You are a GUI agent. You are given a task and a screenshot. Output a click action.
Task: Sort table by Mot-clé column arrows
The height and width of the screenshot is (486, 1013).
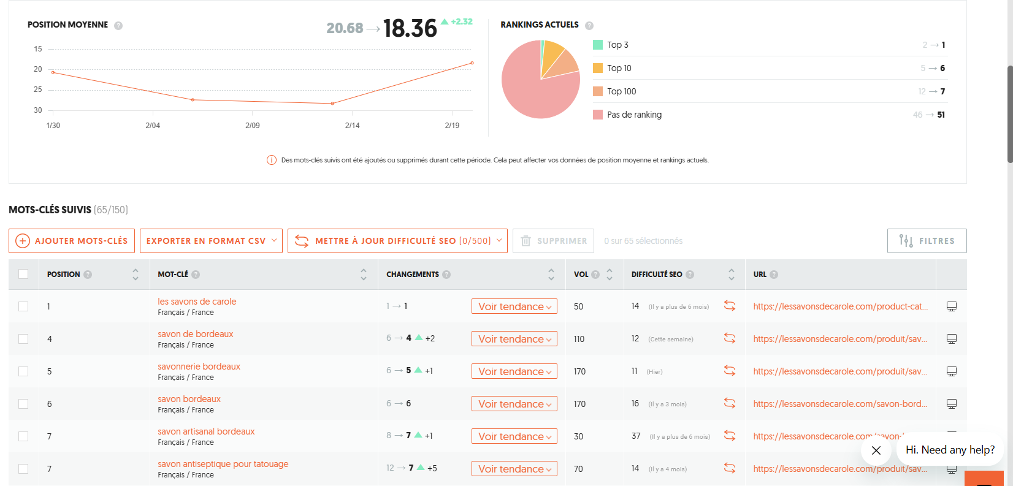(x=364, y=275)
